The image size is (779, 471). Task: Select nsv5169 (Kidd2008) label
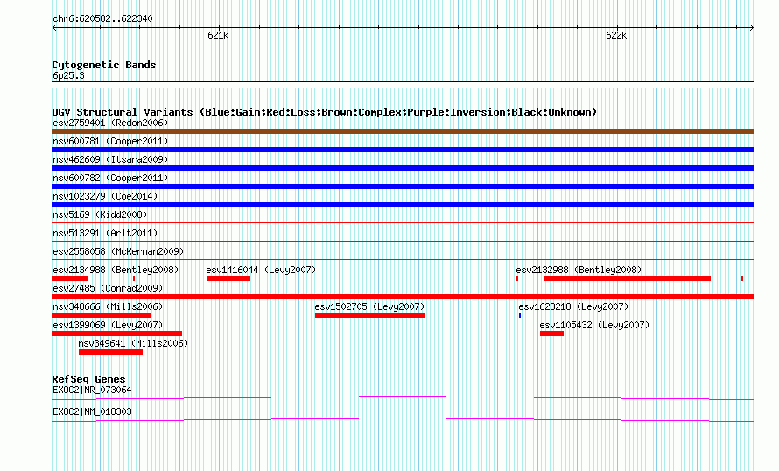[100, 214]
